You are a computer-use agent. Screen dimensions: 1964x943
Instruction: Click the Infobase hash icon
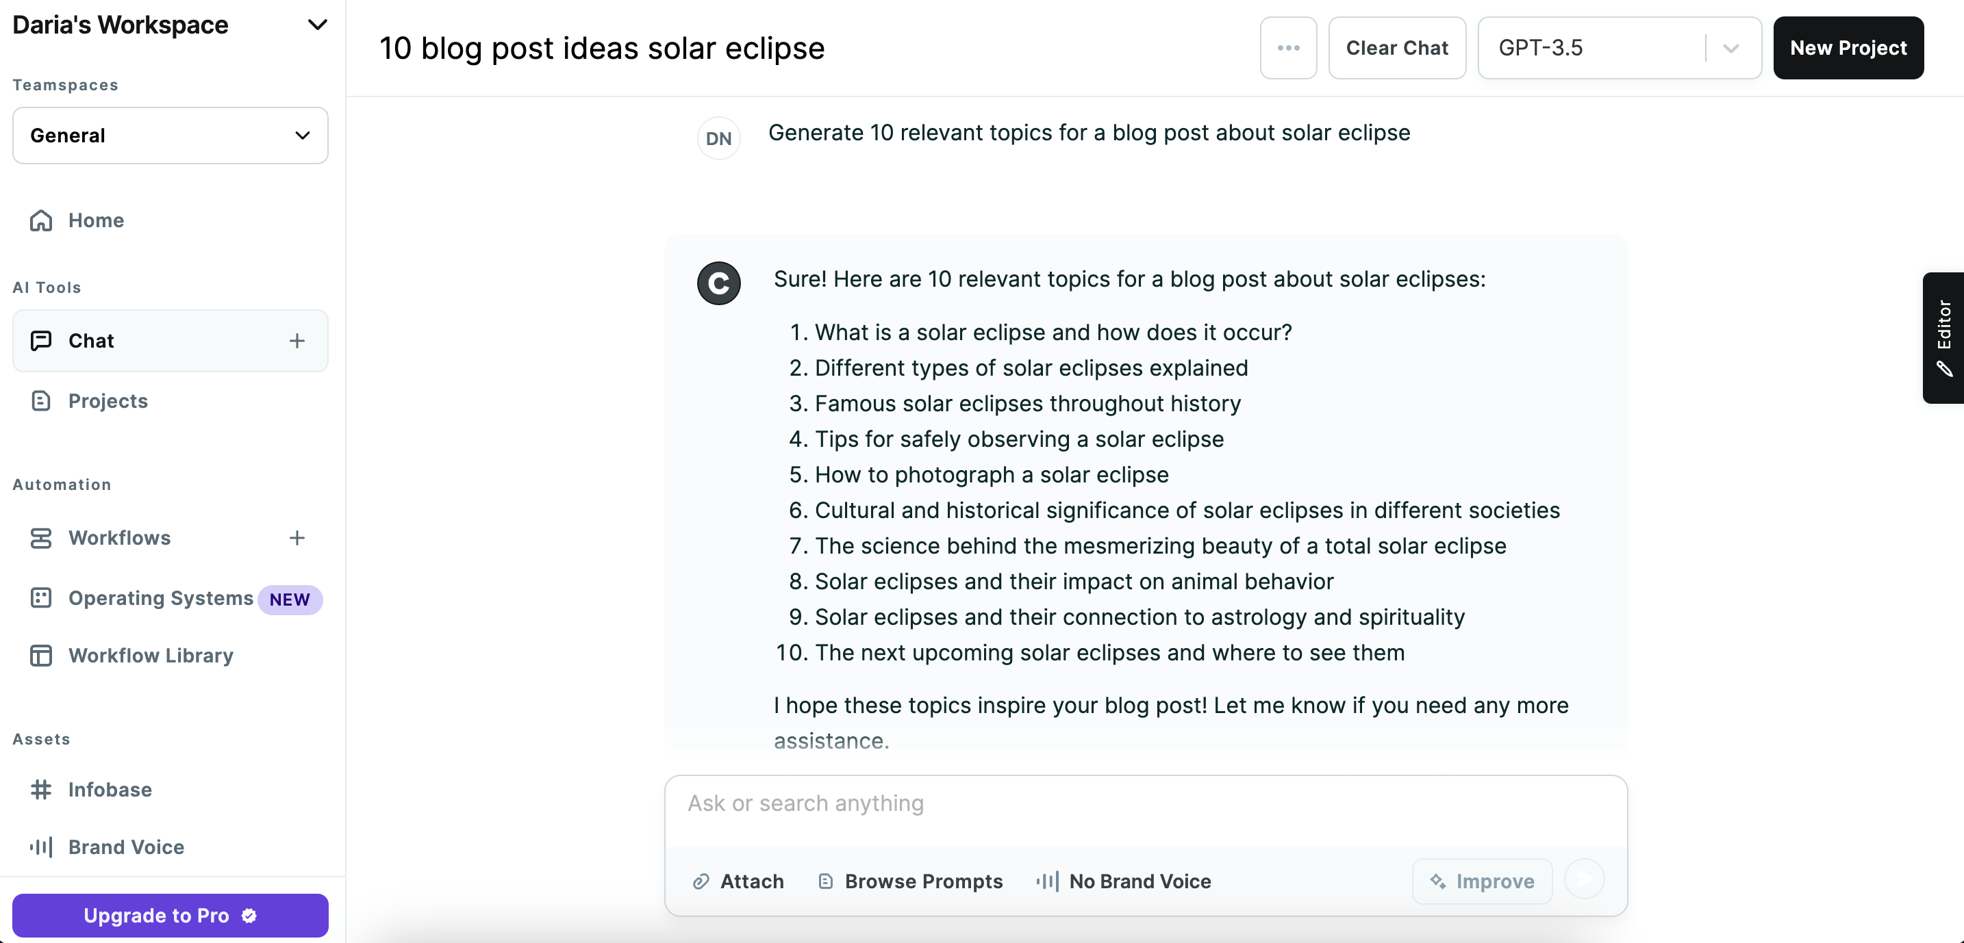41,789
